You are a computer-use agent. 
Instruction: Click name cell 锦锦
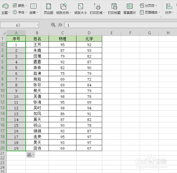click(37, 131)
